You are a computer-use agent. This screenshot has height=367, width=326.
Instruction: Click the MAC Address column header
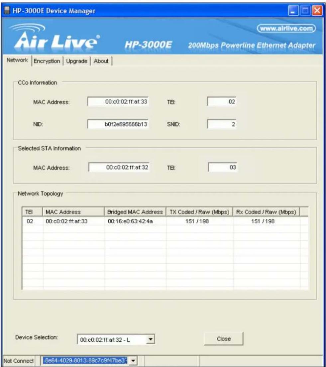pyautogui.click(x=73, y=212)
